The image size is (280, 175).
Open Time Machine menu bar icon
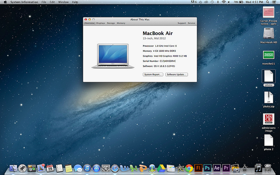(212, 2)
